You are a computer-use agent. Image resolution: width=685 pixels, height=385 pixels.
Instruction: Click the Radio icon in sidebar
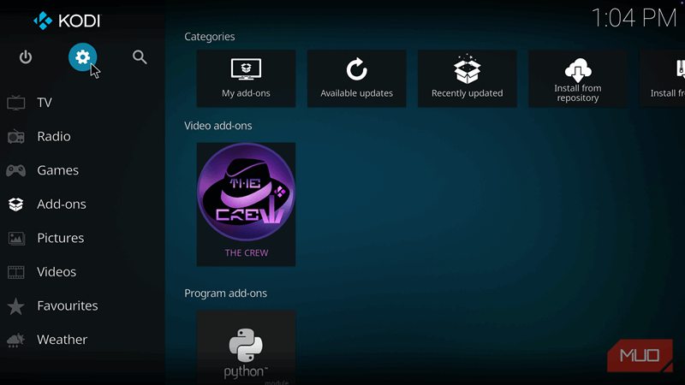point(15,137)
